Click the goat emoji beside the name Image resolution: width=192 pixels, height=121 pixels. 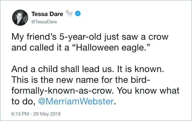pyautogui.click(x=69, y=13)
